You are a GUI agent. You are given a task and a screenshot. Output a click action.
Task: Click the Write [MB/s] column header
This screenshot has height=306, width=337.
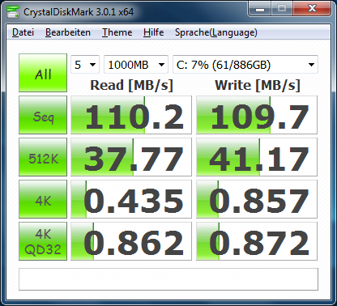(258, 86)
